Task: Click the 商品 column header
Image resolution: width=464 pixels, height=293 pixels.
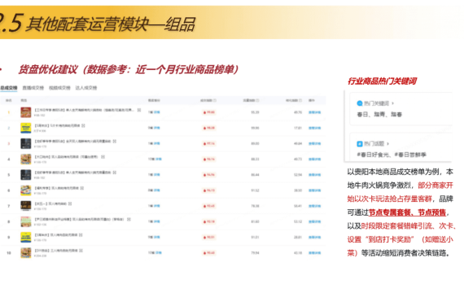Action: pyautogui.click(x=24, y=101)
